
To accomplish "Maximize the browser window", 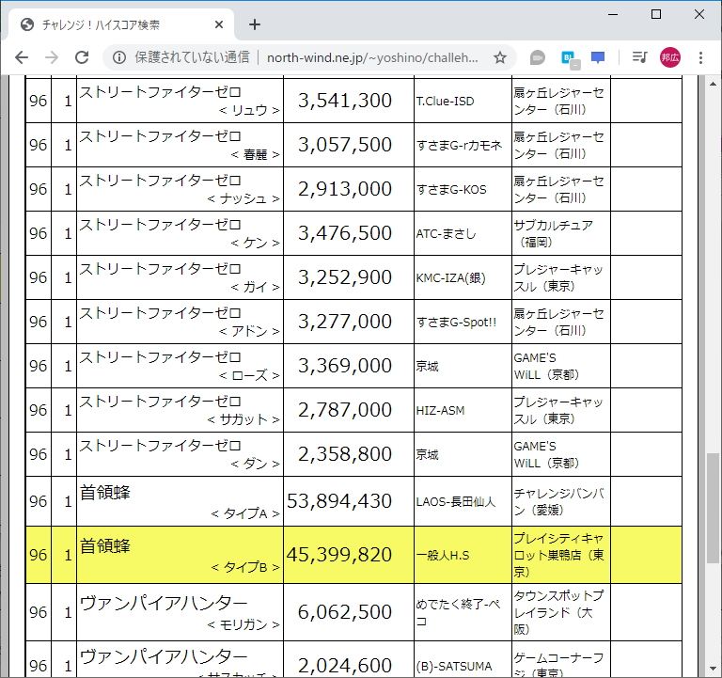I will (656, 14).
